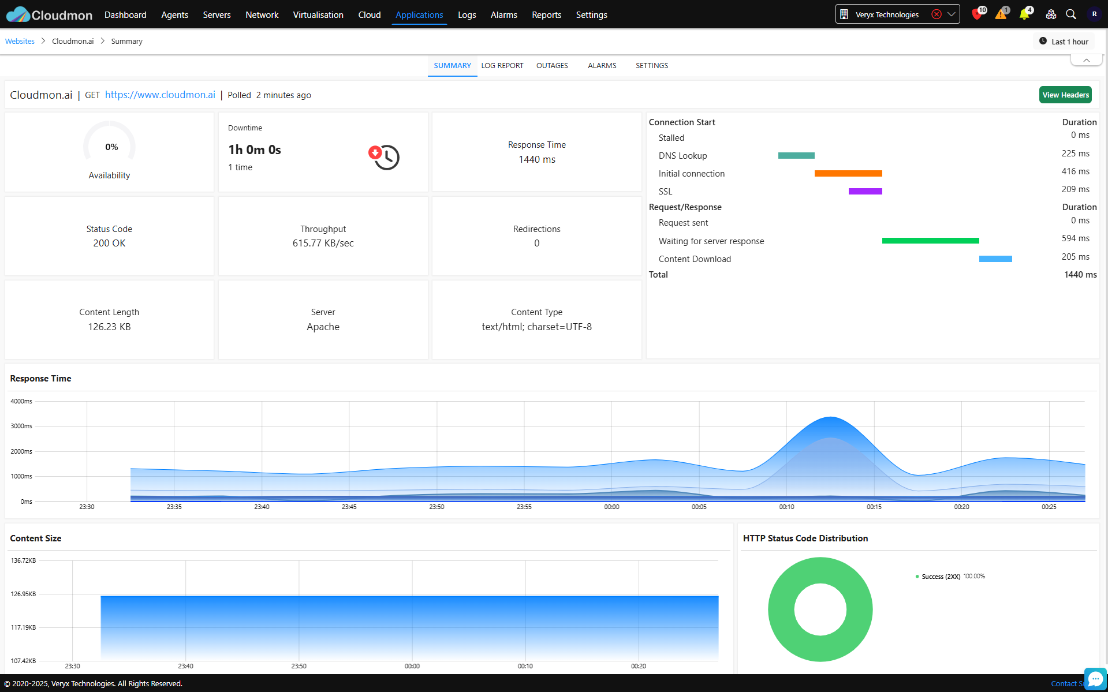Open the yellow bell notifications
This screenshot has height=692, width=1108.
click(1024, 14)
